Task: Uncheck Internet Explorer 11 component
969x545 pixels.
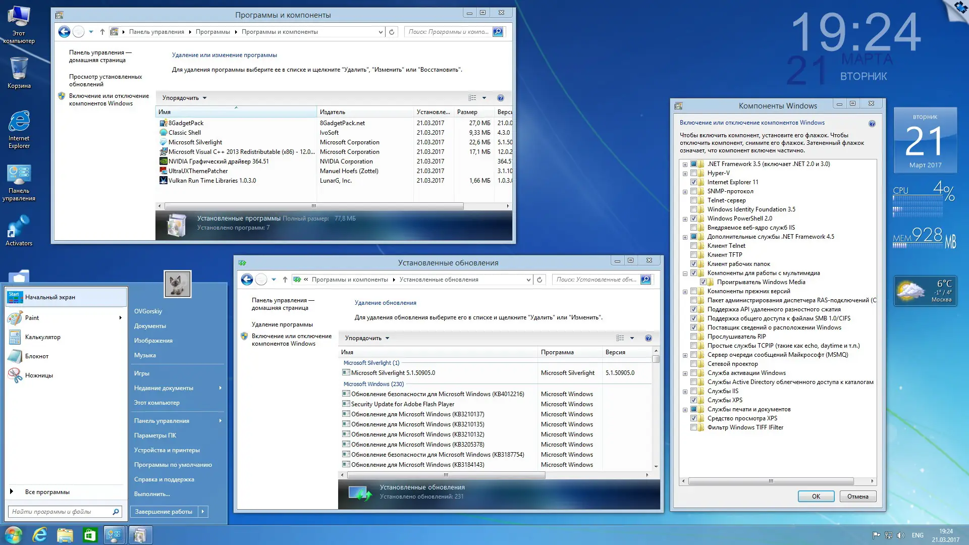Action: click(x=693, y=182)
